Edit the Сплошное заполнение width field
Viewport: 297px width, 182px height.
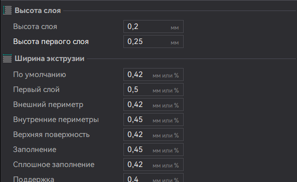(154, 164)
